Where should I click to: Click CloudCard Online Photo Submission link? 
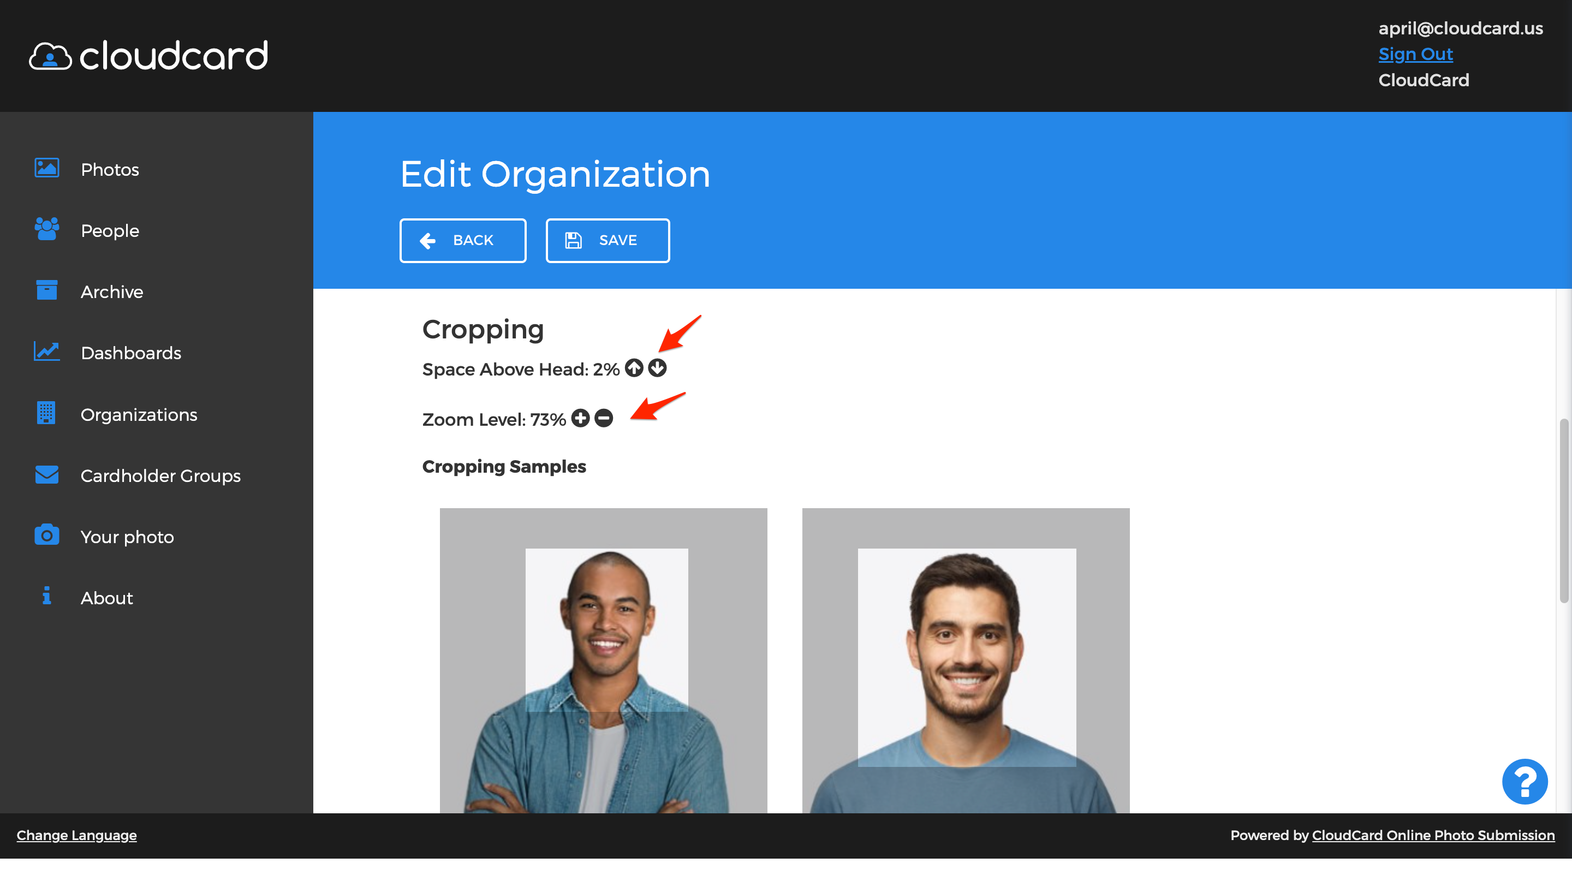1433,835
